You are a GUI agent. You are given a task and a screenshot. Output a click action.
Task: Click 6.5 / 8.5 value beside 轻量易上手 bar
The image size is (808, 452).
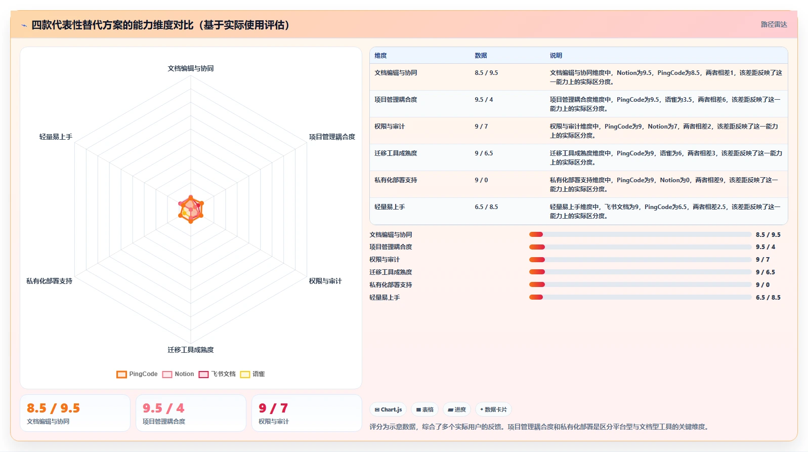pyautogui.click(x=768, y=298)
